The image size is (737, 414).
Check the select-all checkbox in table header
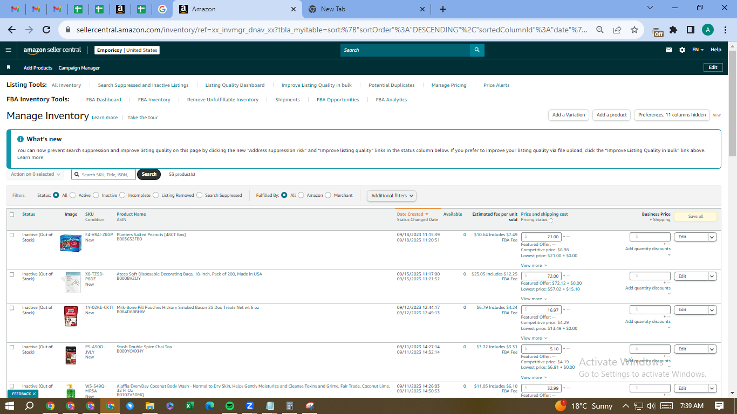point(12,215)
